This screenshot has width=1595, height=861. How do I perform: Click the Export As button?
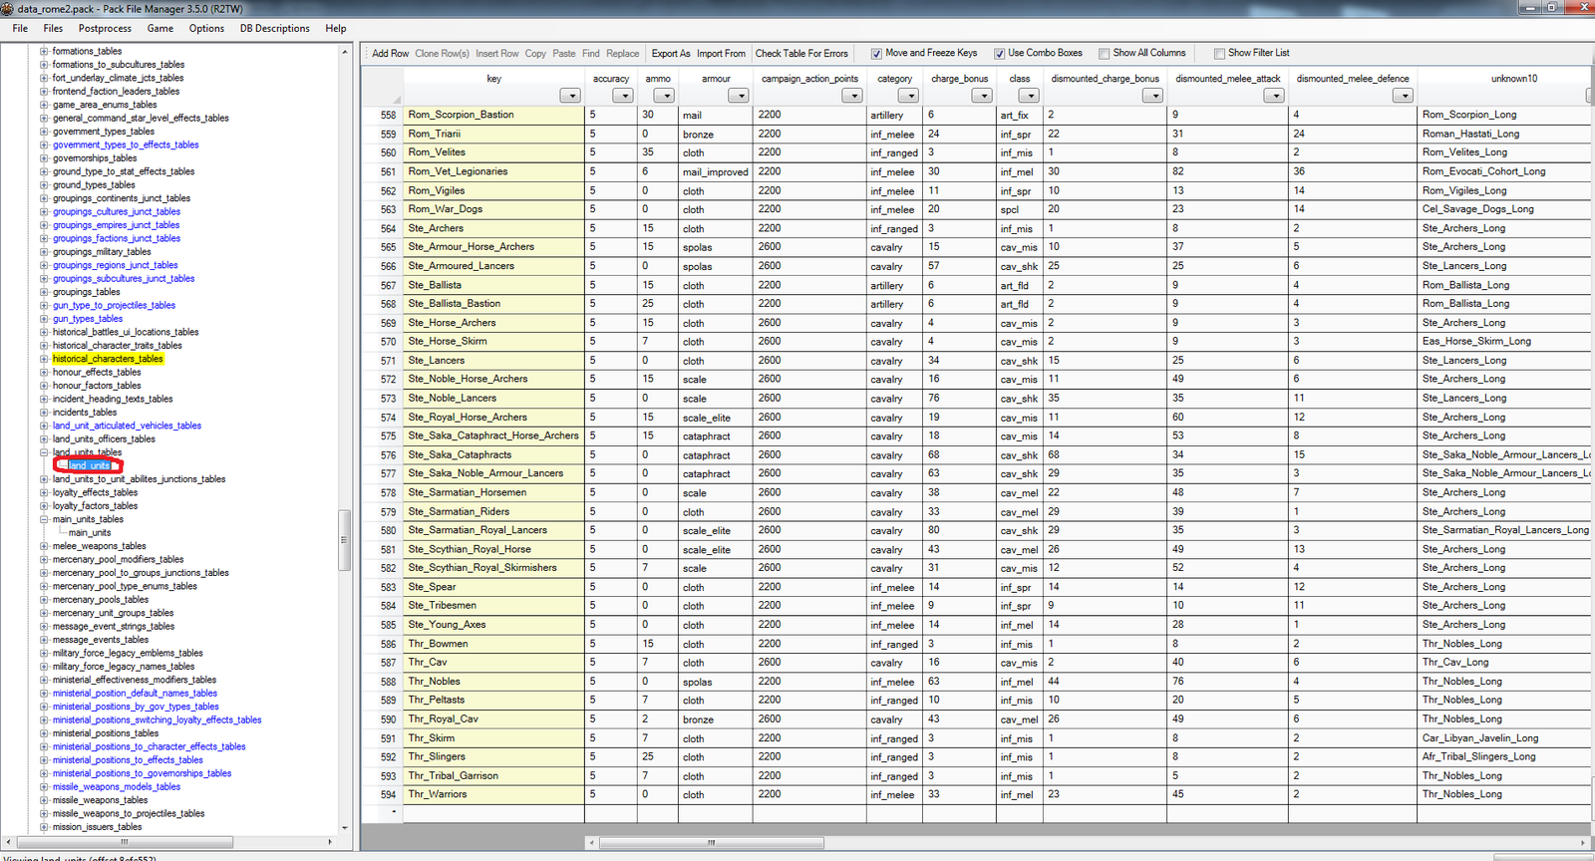[671, 54]
